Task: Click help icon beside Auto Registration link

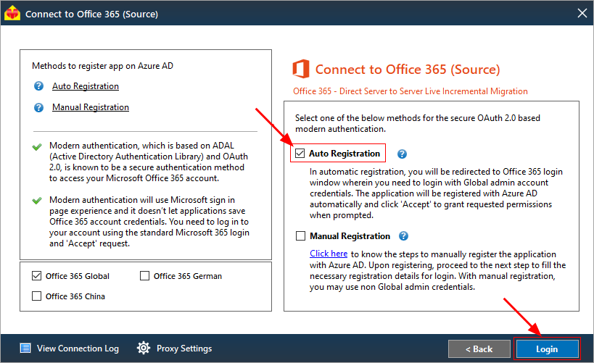Action: (38, 86)
